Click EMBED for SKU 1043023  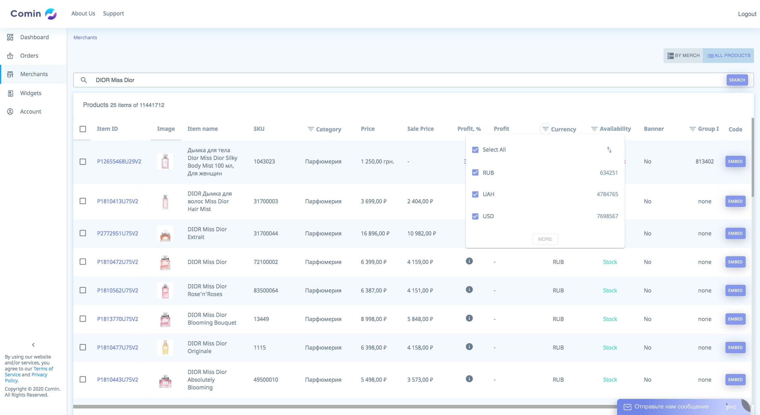[735, 162]
